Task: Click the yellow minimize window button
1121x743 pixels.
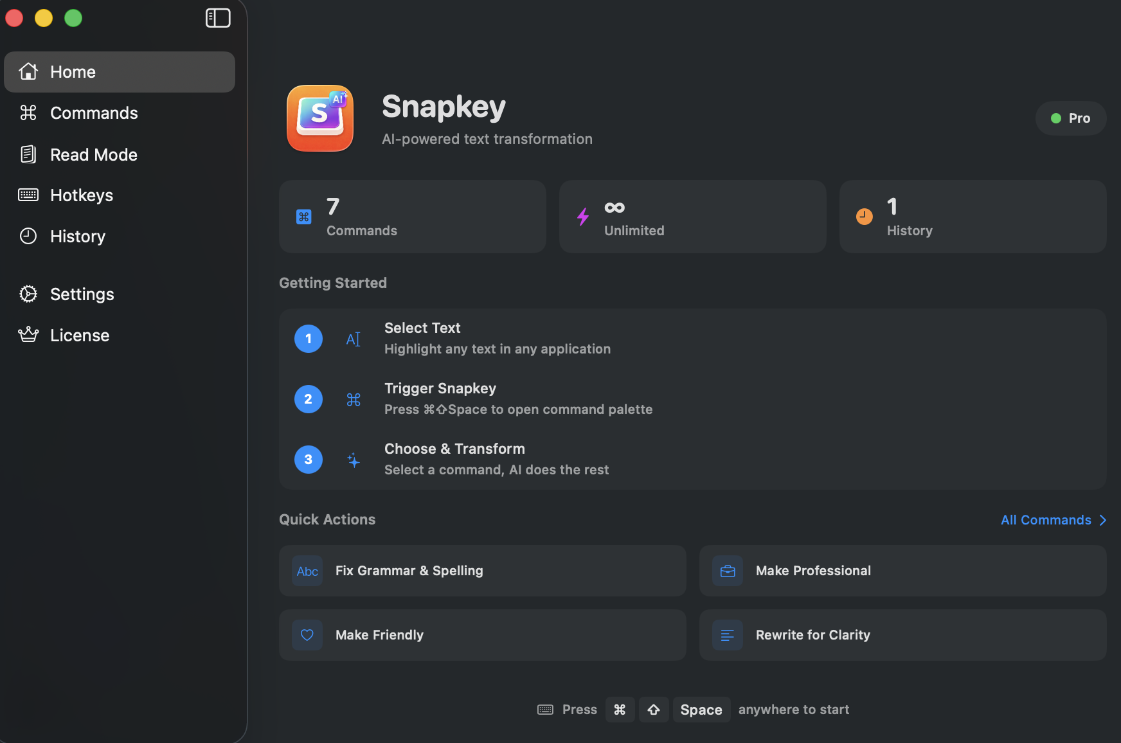Action: pyautogui.click(x=44, y=18)
